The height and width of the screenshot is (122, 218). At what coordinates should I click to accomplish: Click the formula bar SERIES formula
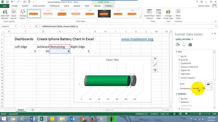point(60,26)
